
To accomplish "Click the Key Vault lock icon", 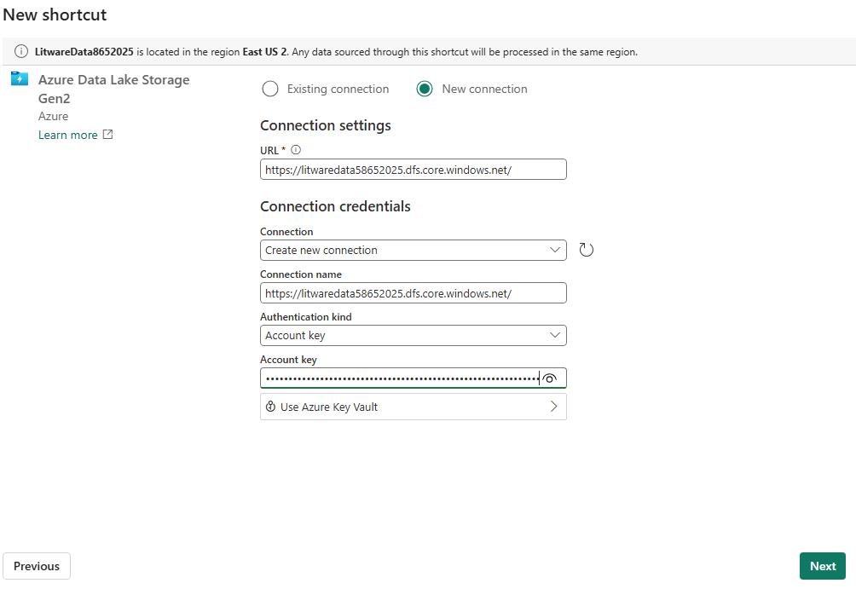I will 270,407.
